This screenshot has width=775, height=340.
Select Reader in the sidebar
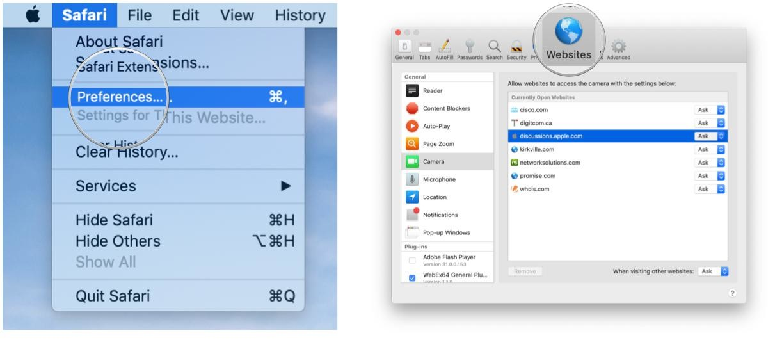coord(448,91)
